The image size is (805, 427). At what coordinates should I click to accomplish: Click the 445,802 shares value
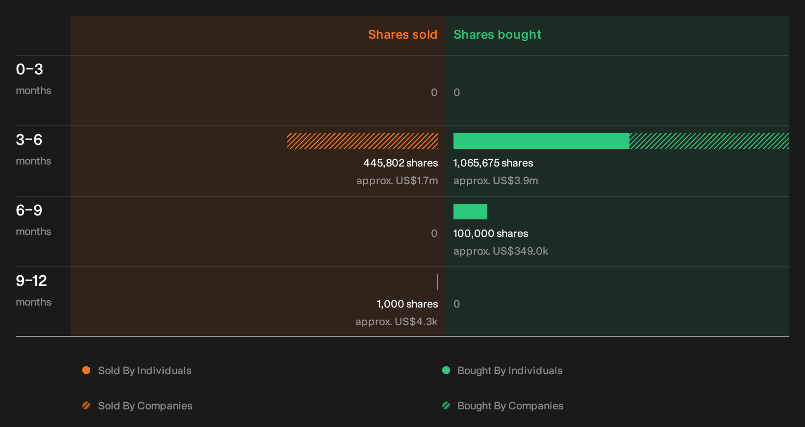tap(401, 163)
